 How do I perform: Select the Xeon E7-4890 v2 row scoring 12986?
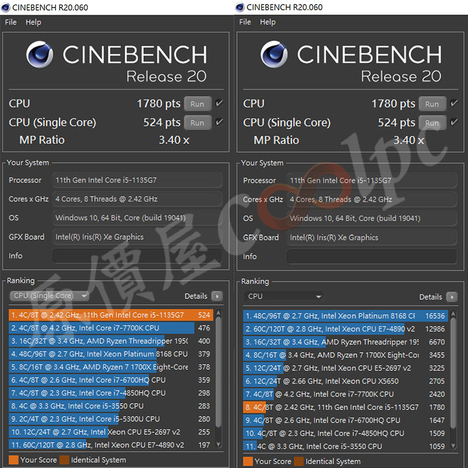point(346,329)
